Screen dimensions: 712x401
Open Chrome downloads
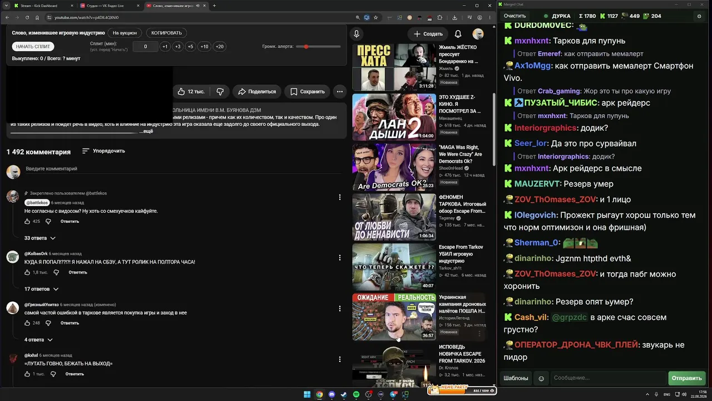[454, 17]
